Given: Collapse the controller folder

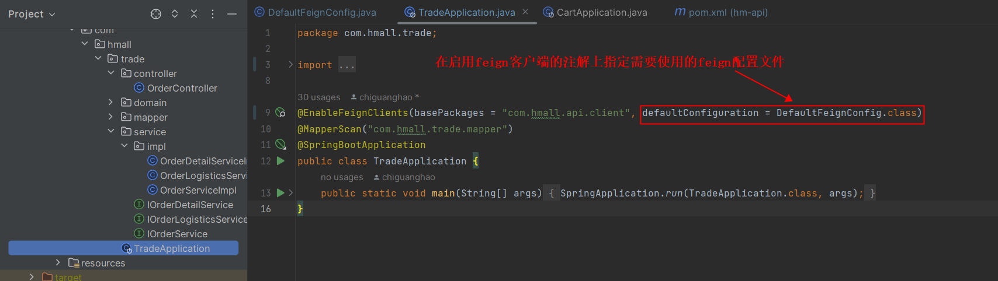Looking at the screenshot, I should (111, 73).
